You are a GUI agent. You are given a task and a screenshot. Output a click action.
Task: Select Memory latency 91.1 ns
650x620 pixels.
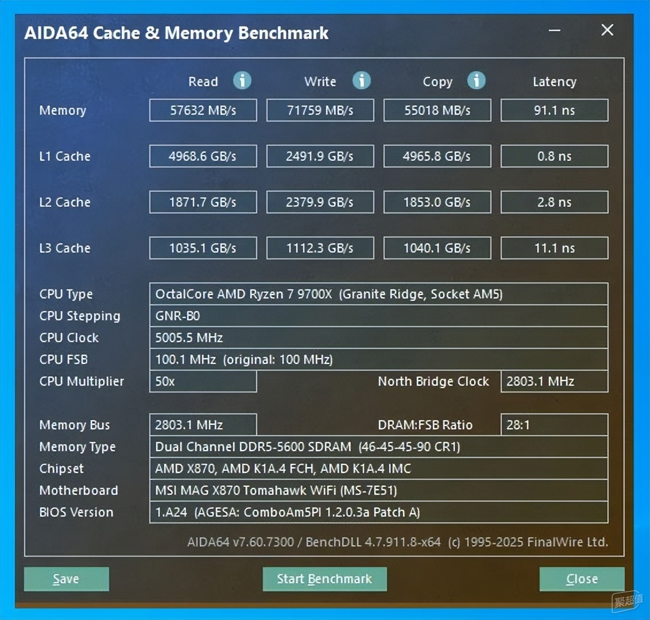(x=555, y=110)
